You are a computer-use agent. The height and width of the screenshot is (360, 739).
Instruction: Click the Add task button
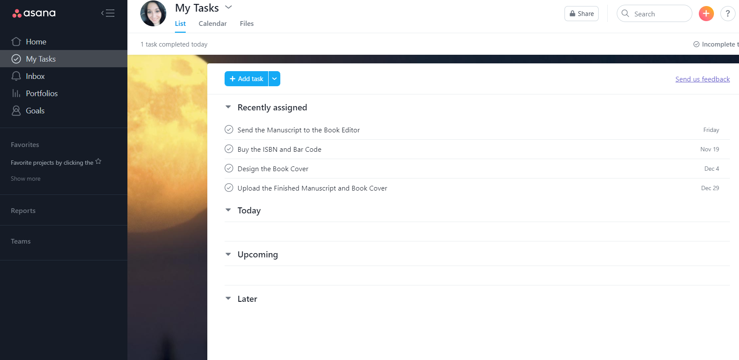(x=246, y=78)
